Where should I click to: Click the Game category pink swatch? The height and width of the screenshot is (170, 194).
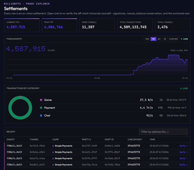click(41, 100)
